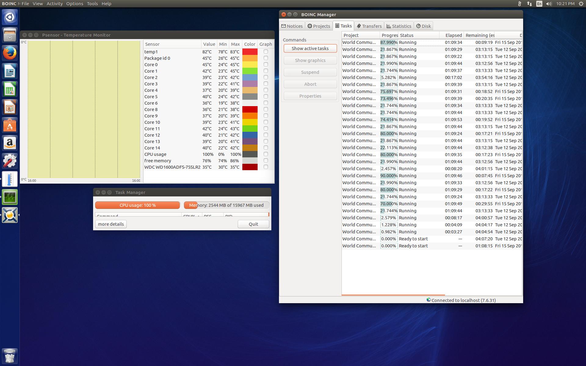
Task: Open LibreOffice Writer launcher icon
Action: tap(10, 71)
